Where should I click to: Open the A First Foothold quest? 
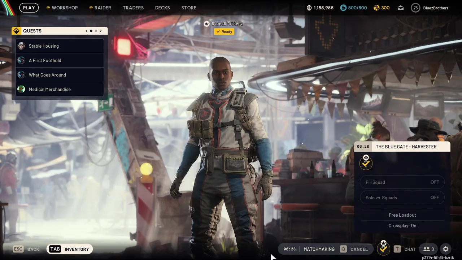(60, 60)
